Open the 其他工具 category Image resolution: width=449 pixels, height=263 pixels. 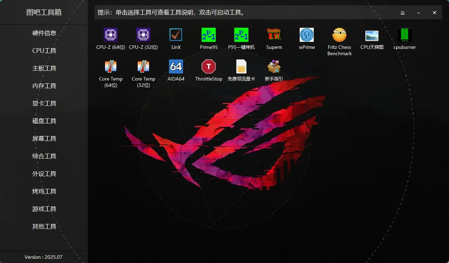pos(44,226)
